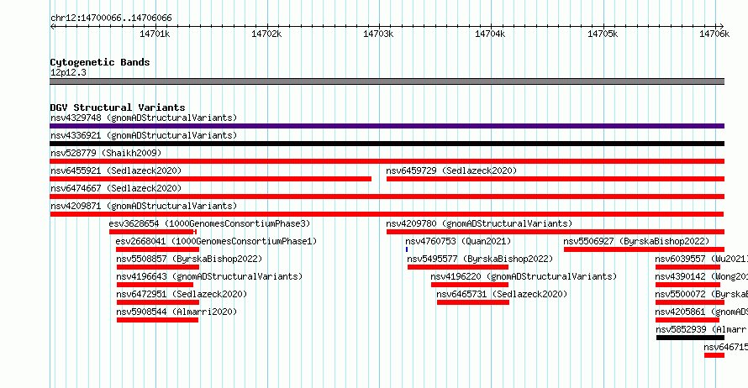Screen dimensions: 748x388
Task: Click the red bar under nsv4209780
Action: [556, 232]
